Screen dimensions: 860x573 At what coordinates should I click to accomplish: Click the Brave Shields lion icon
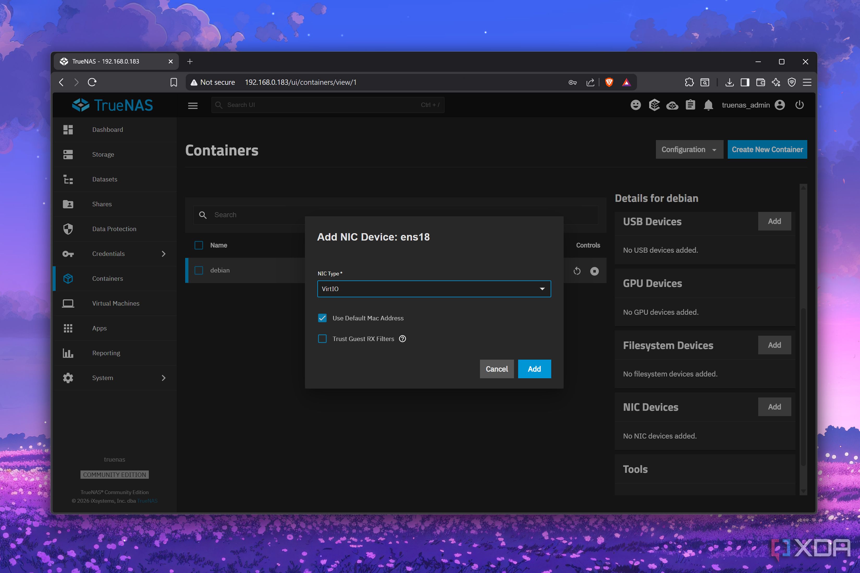click(x=609, y=82)
